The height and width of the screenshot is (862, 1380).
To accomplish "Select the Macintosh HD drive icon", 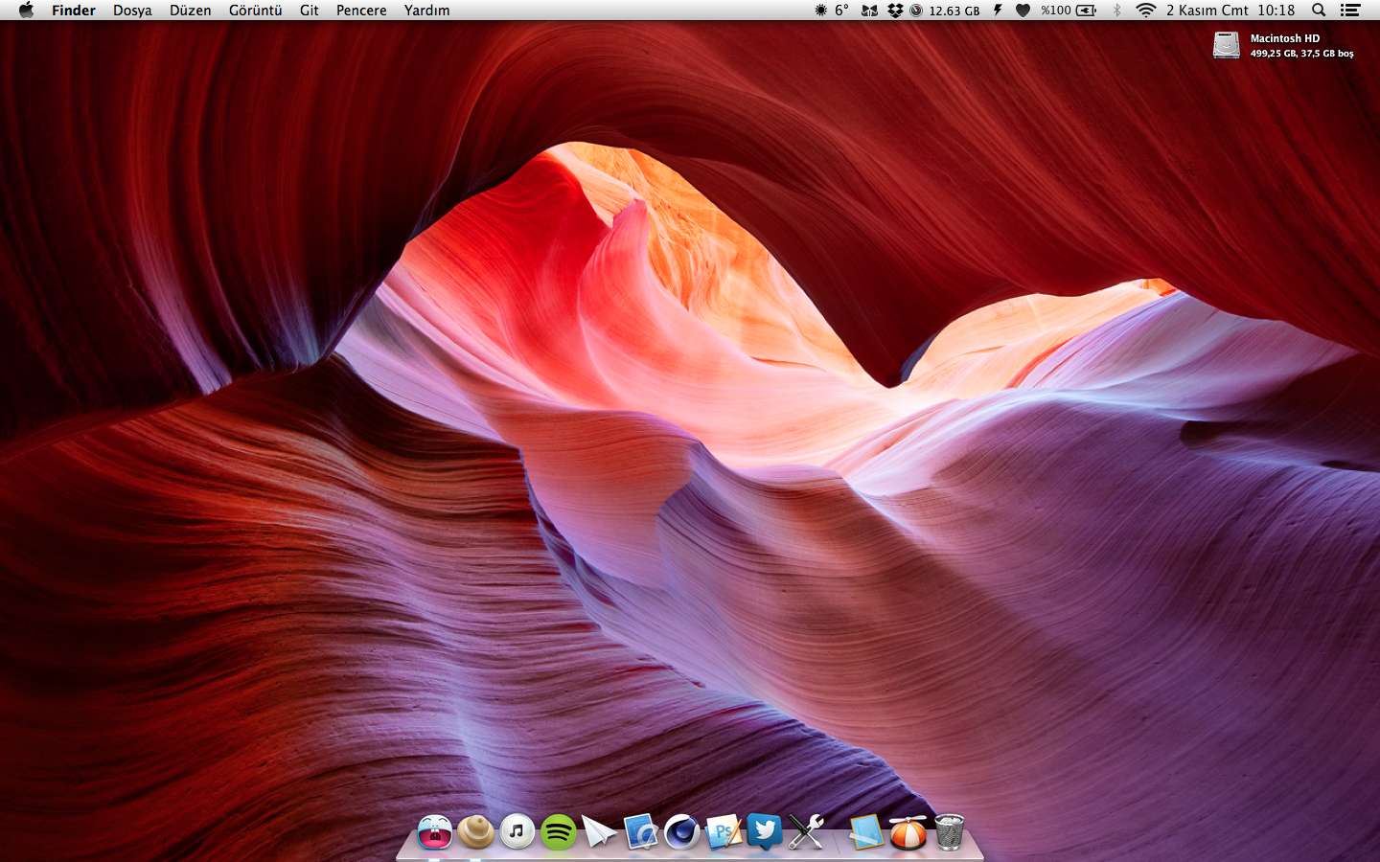I will [x=1227, y=45].
